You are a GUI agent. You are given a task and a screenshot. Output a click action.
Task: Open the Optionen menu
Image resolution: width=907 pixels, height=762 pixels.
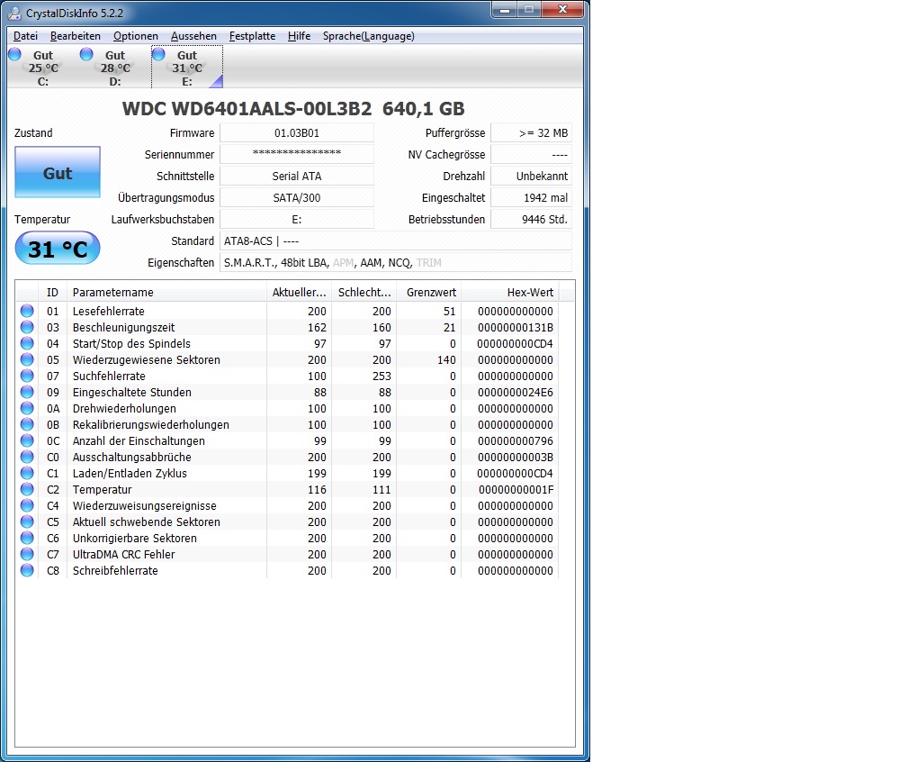(135, 36)
